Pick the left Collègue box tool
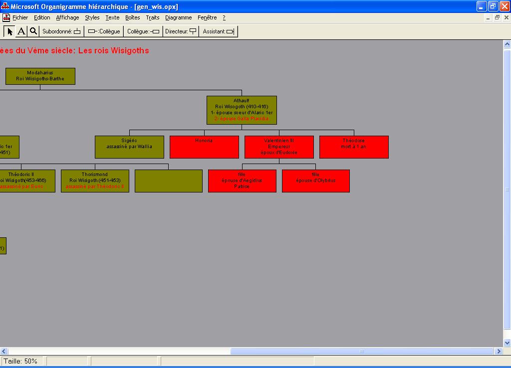 (x=104, y=31)
